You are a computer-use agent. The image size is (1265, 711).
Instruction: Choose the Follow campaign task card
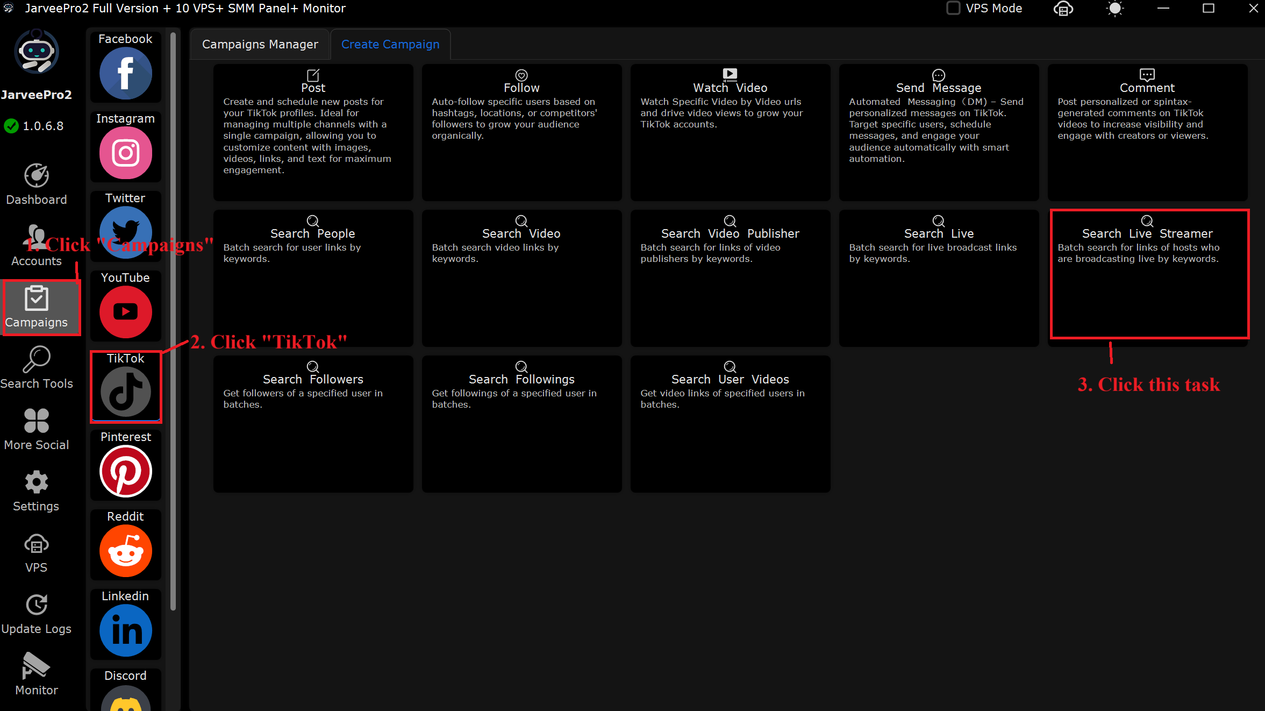click(522, 132)
